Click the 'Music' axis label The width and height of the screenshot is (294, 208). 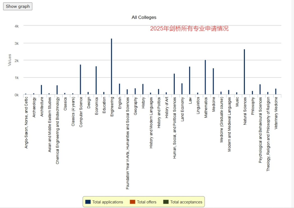click(x=237, y=102)
